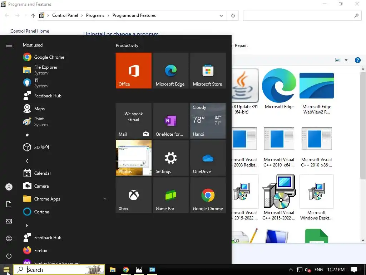This screenshot has width=366, height=275.
Task: Refresh the Programs and Features view
Action: 233,16
